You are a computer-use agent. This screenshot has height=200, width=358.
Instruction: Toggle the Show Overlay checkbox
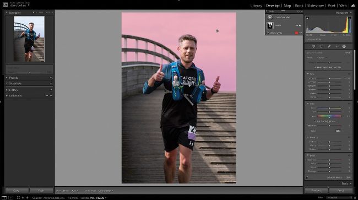click(268, 33)
